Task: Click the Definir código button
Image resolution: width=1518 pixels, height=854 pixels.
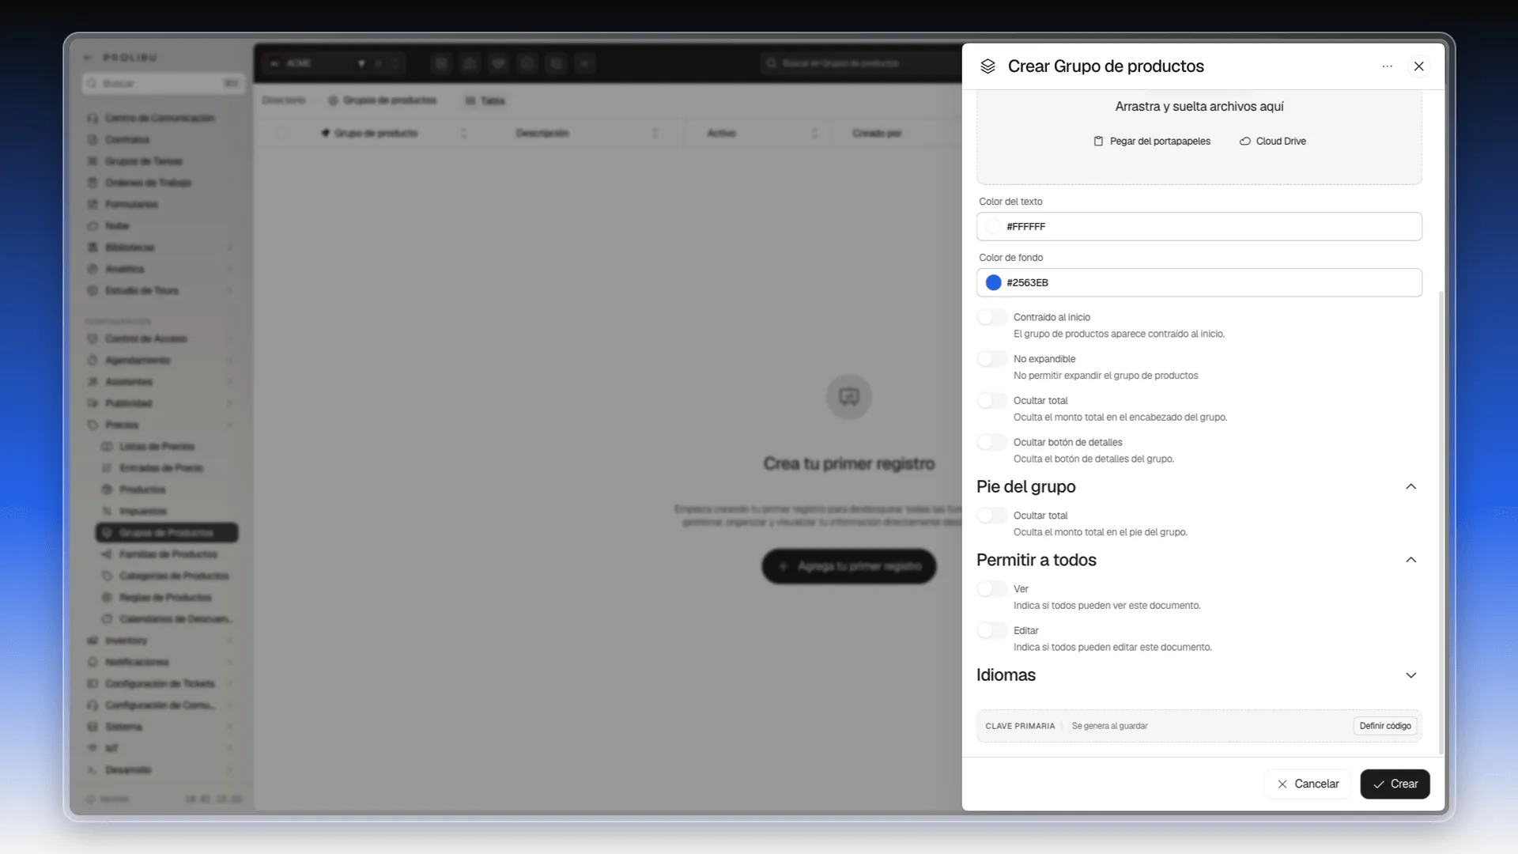Action: (x=1385, y=726)
